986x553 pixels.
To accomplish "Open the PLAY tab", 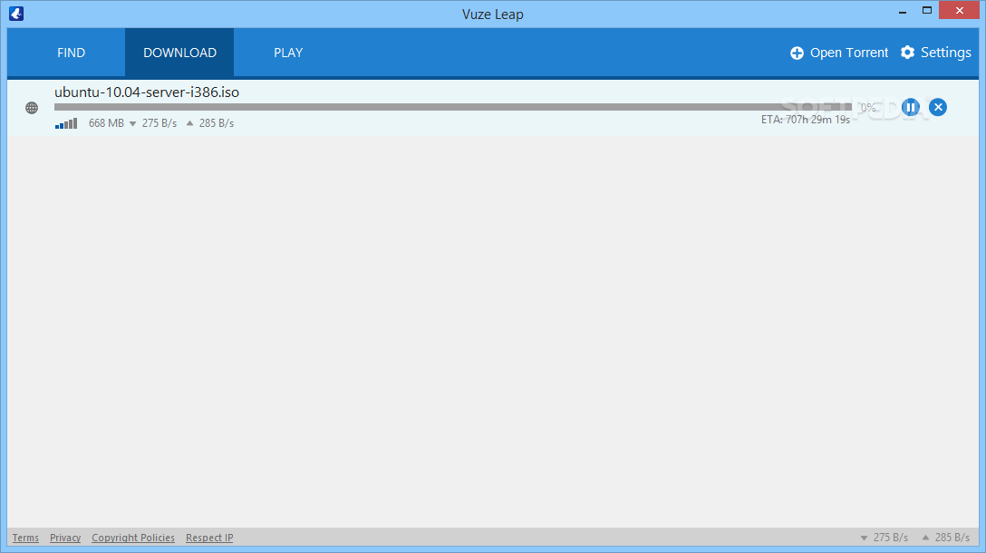I will point(288,53).
